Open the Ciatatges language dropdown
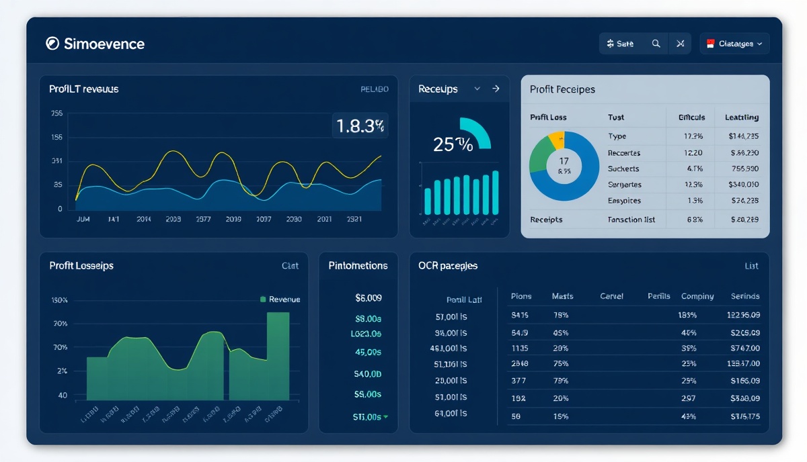The image size is (807, 462). pyautogui.click(x=735, y=43)
